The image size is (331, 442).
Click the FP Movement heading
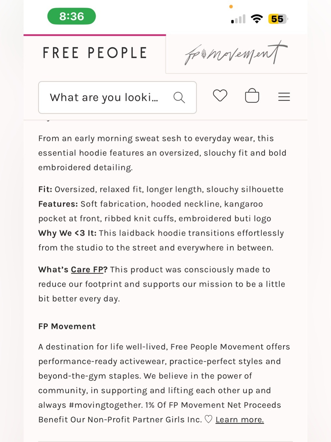tap(67, 326)
